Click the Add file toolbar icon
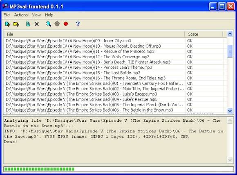This screenshot has width=237, height=175. coord(7,24)
